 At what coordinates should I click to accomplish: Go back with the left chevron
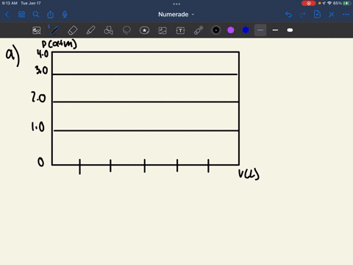click(x=7, y=15)
